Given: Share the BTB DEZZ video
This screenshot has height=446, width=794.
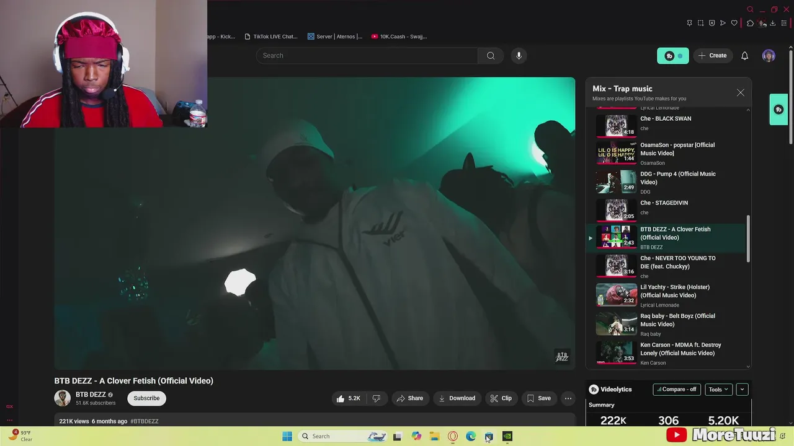Looking at the screenshot, I should tap(410, 398).
